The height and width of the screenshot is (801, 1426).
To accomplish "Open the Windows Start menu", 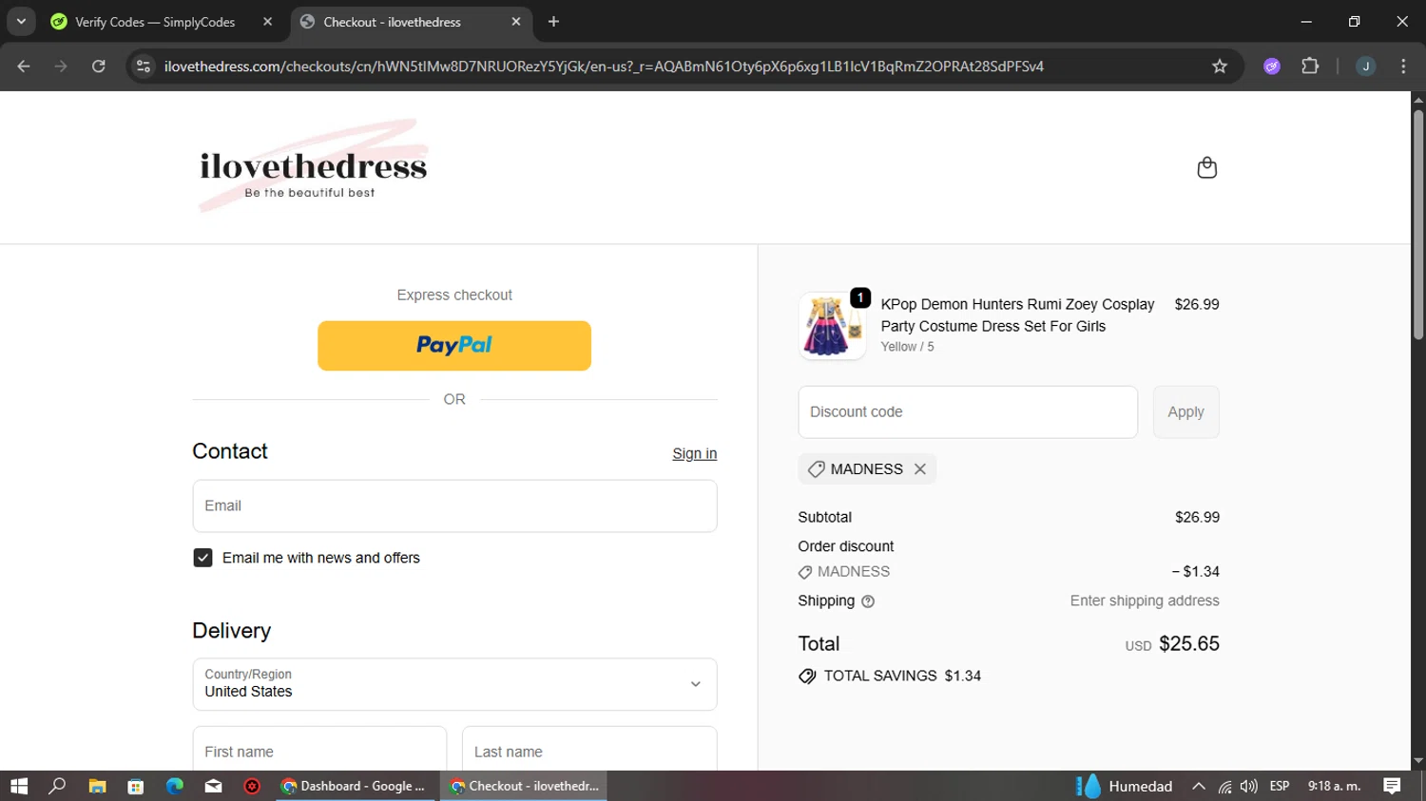I will click(x=19, y=786).
